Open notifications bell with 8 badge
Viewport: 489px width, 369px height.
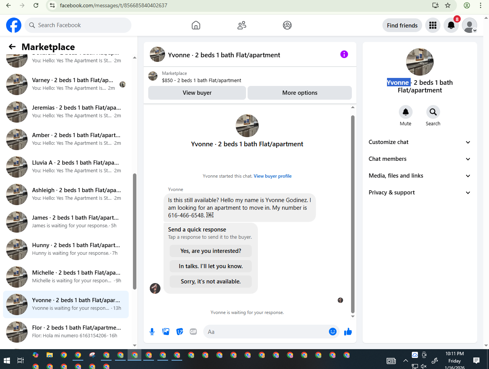click(451, 25)
